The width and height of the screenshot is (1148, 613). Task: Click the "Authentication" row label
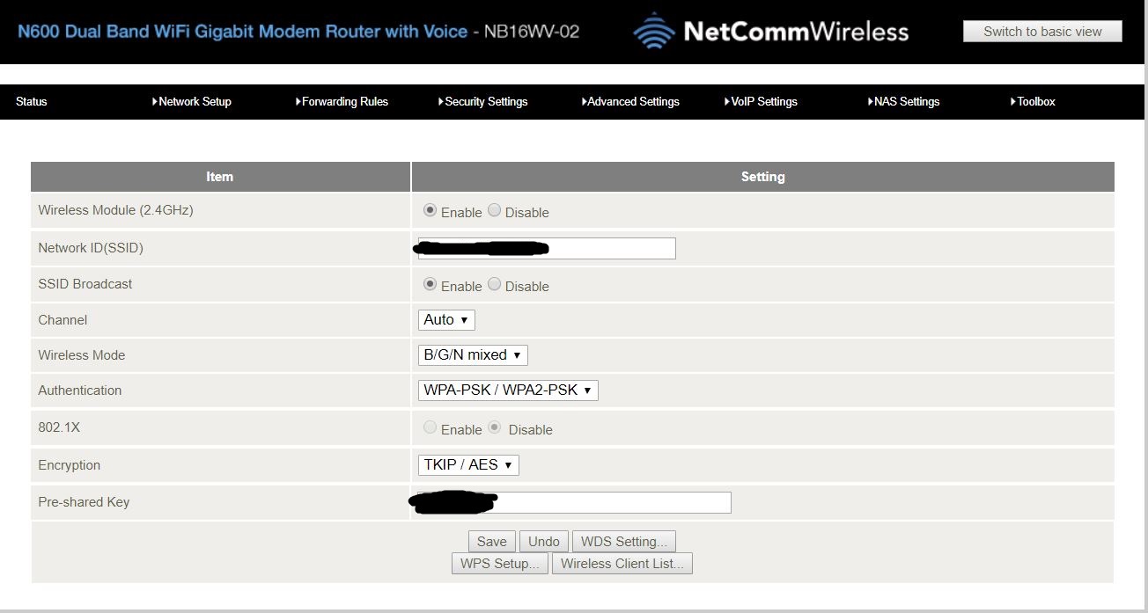(x=80, y=390)
